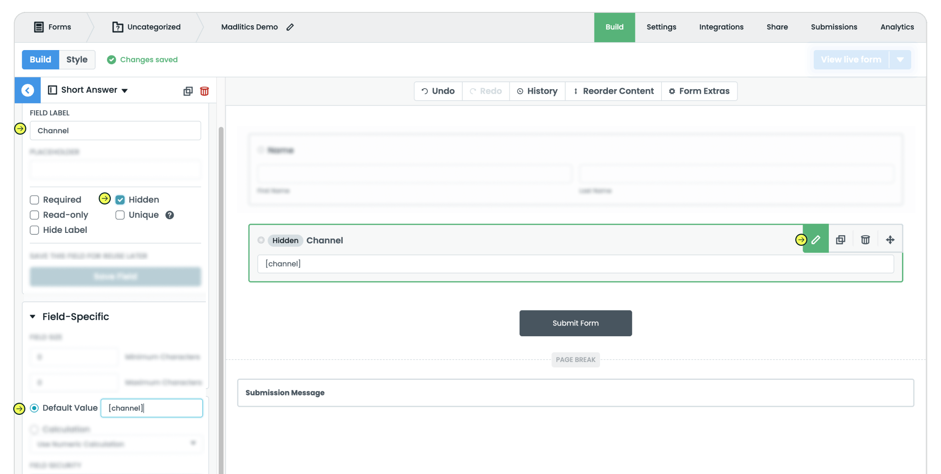This screenshot has width=941, height=474.
Task: Select the Calculation radio button
Action: click(x=34, y=429)
